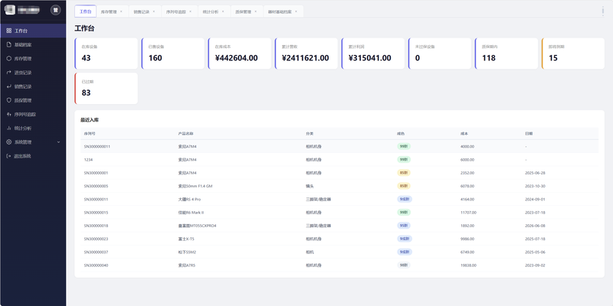Viewport: 613px width, 306px height.
Task: Go to 销售记录 via its return-arrow icon
Action: (x=9, y=86)
